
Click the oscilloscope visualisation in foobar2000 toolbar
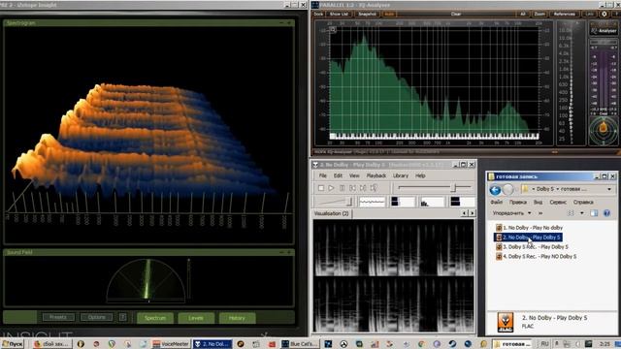click(372, 202)
